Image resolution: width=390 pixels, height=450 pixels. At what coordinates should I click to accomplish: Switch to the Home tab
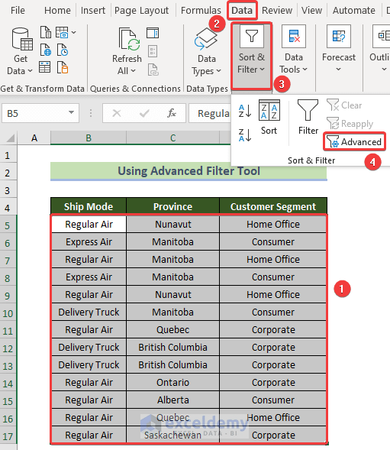pos(57,11)
